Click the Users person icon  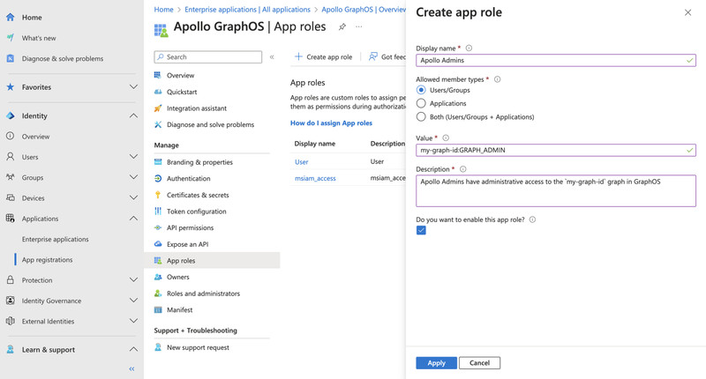tap(10, 157)
